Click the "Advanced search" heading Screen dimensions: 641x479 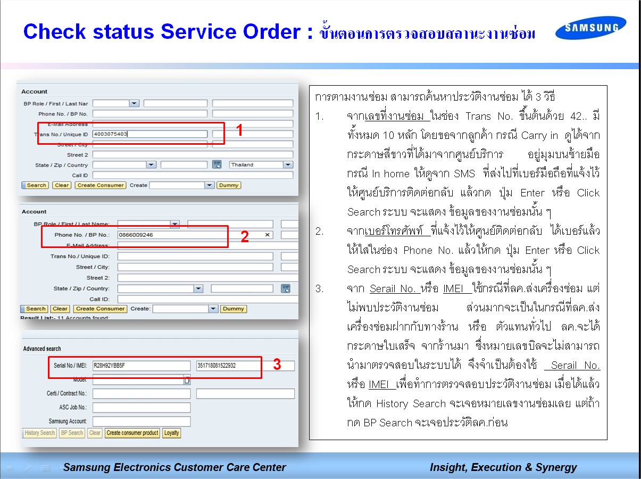[42, 349]
